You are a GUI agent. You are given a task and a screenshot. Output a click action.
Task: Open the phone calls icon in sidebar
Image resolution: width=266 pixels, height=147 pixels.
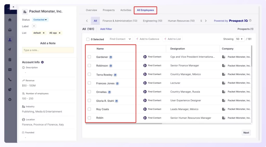(x=10, y=79)
